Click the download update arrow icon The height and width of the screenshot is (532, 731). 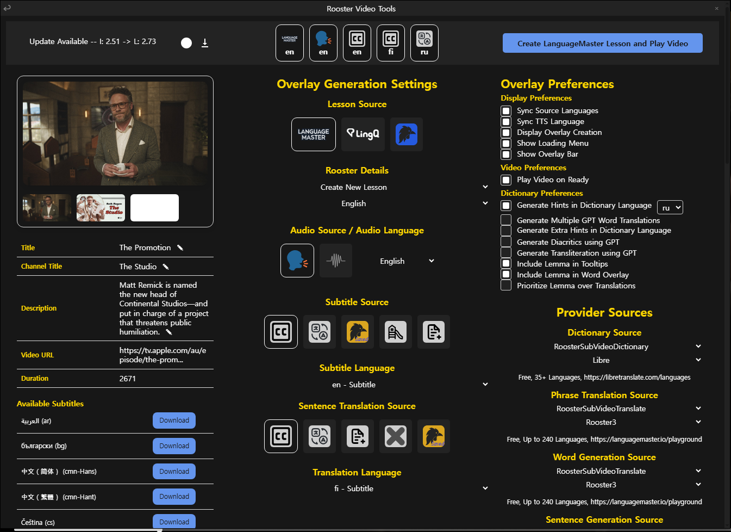[x=205, y=43]
